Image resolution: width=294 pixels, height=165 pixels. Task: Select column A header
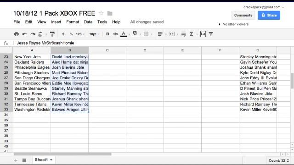32,50
